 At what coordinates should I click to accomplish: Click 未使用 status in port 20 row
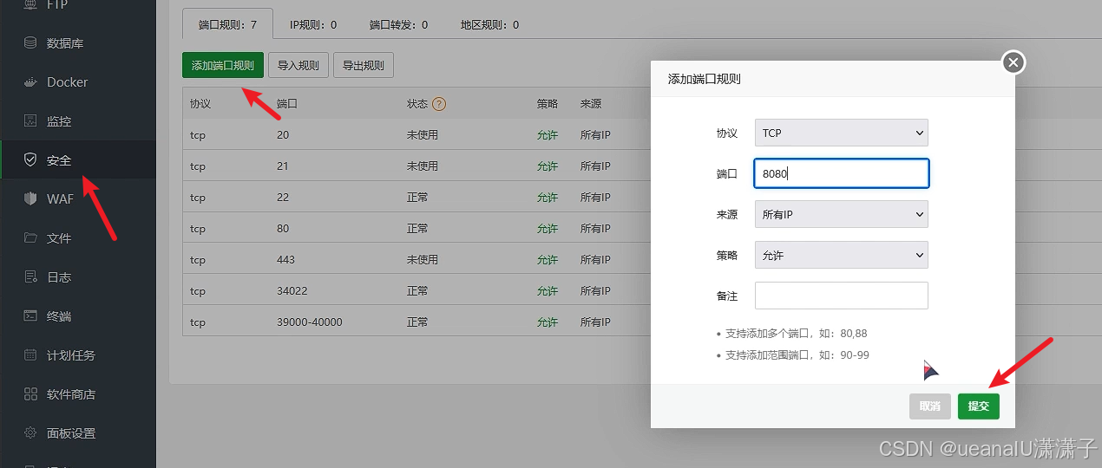(423, 135)
